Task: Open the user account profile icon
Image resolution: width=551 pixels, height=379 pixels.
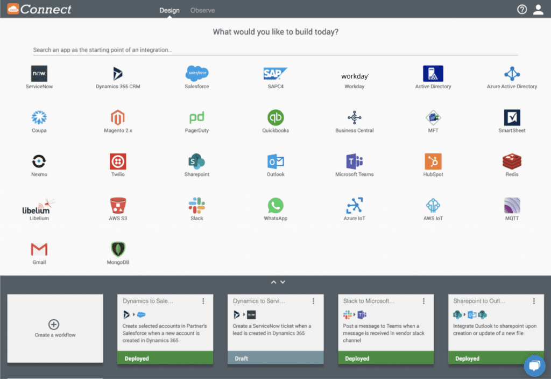Action: [x=538, y=10]
